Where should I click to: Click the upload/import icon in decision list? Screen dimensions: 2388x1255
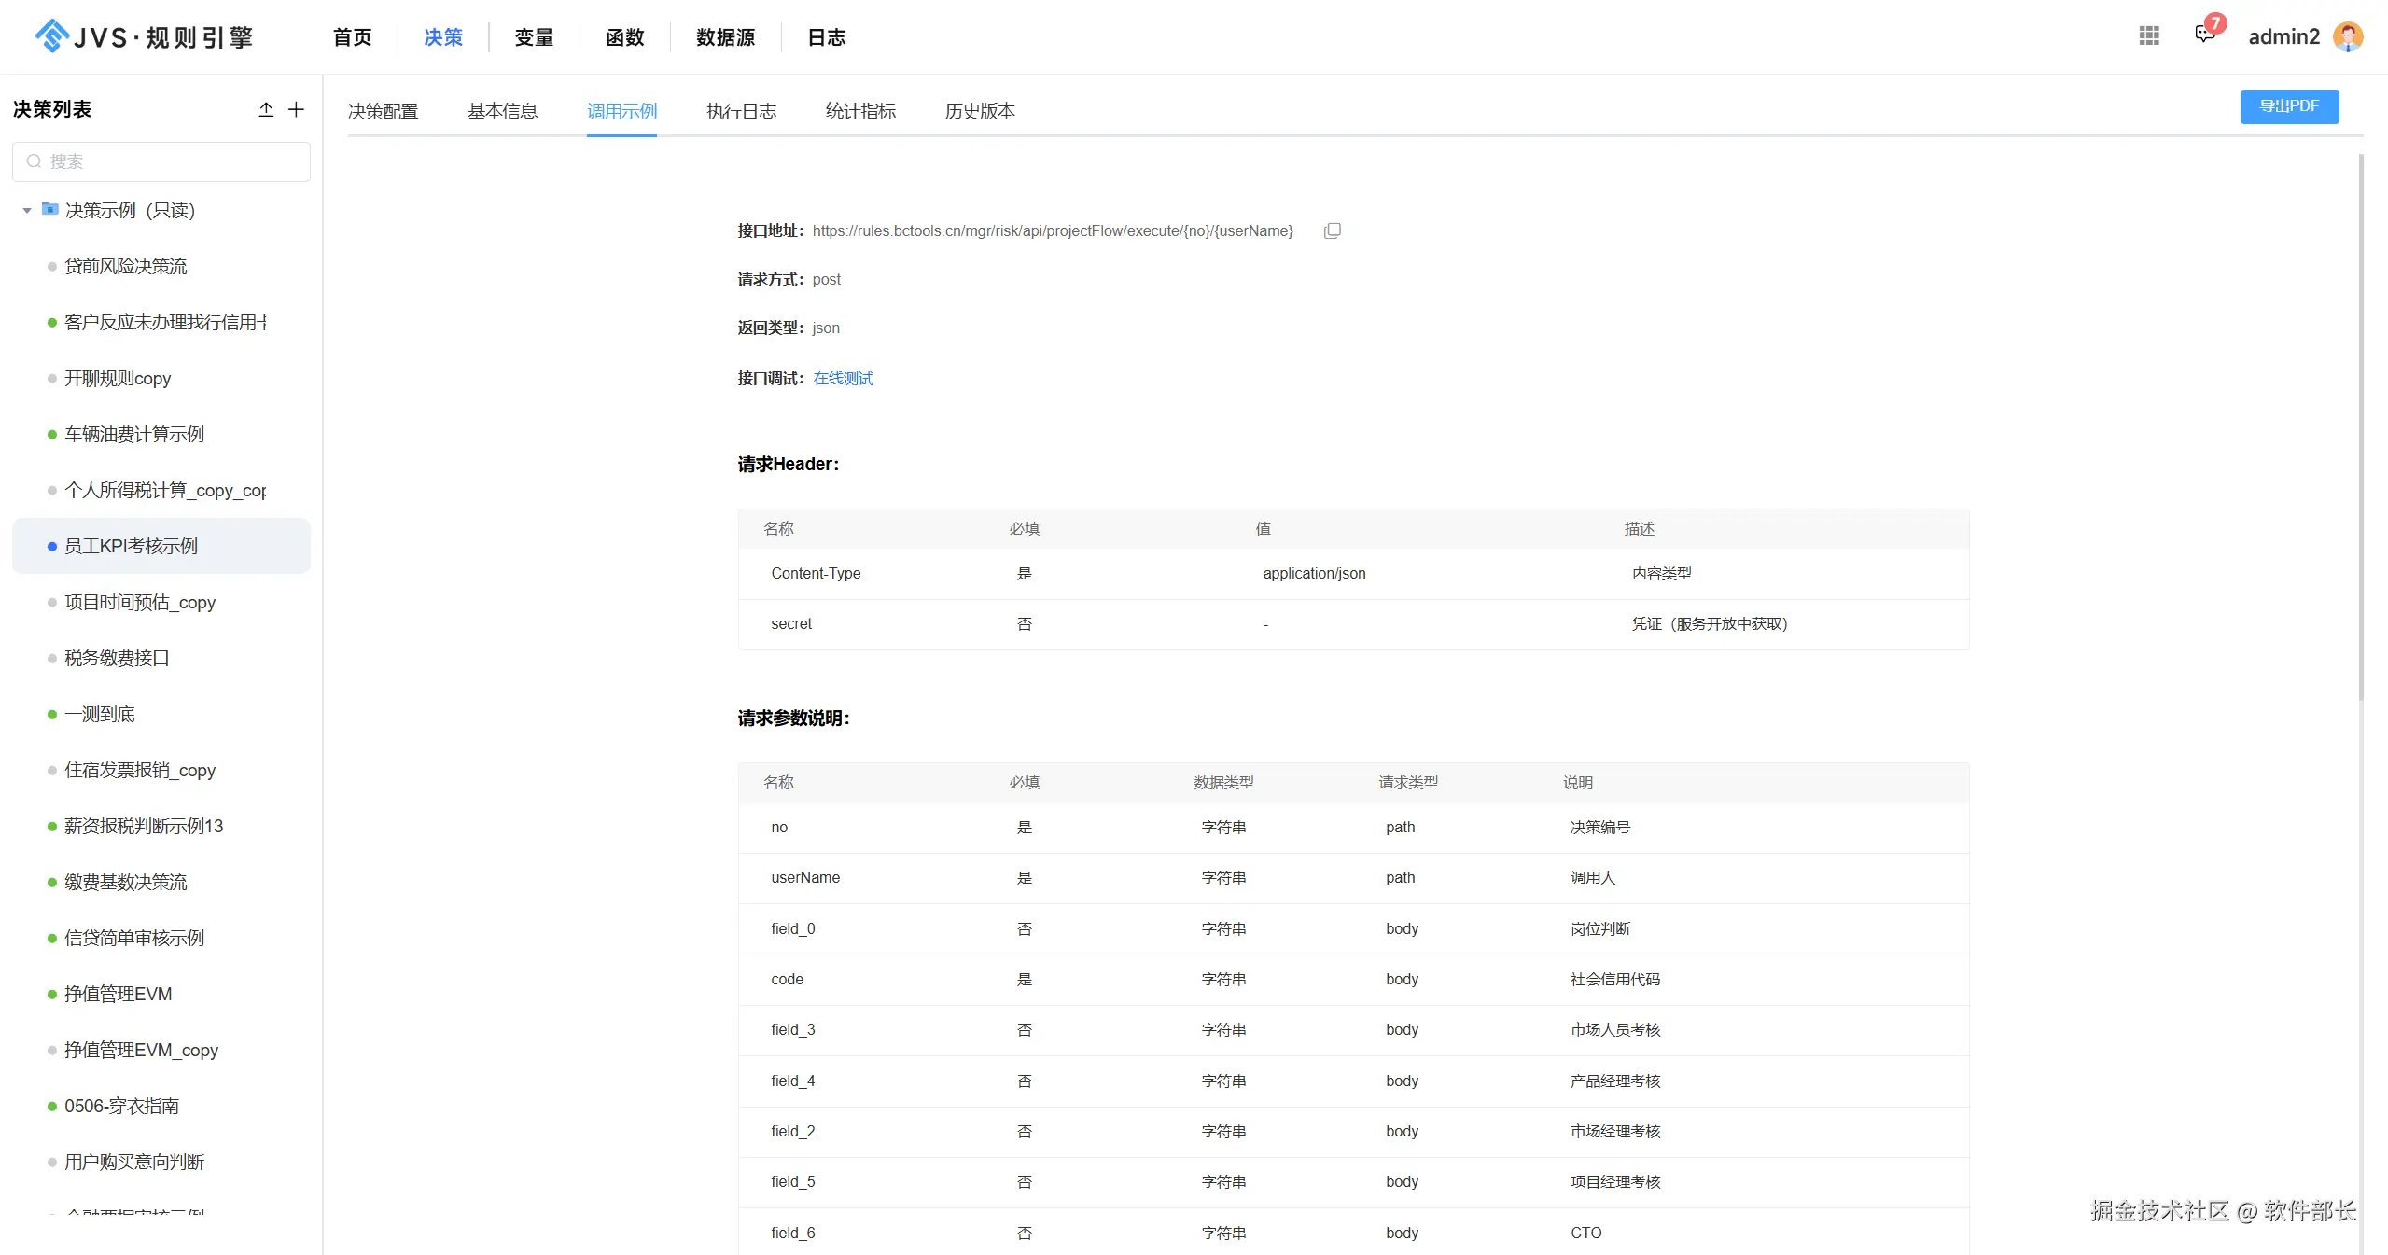(x=266, y=109)
